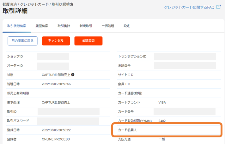The height and width of the screenshot is (144, 225).
Task: Click the カードブランド label
Action: pyautogui.click(x=129, y=102)
